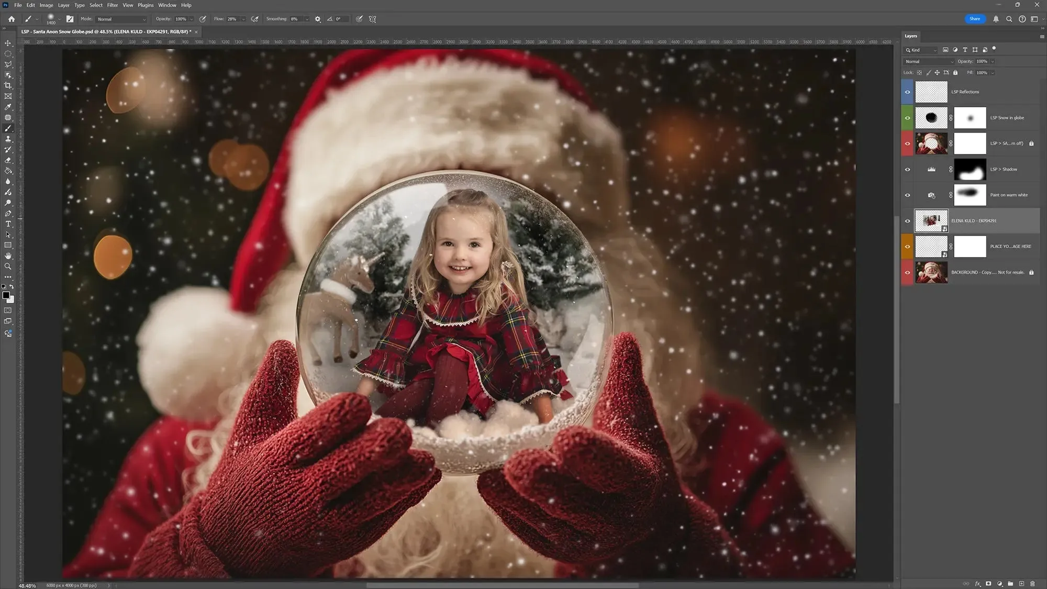Toggle Lock all layer attributes
This screenshot has width=1047, height=589.
tap(955, 73)
